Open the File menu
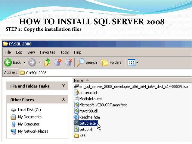 [x=8, y=52]
